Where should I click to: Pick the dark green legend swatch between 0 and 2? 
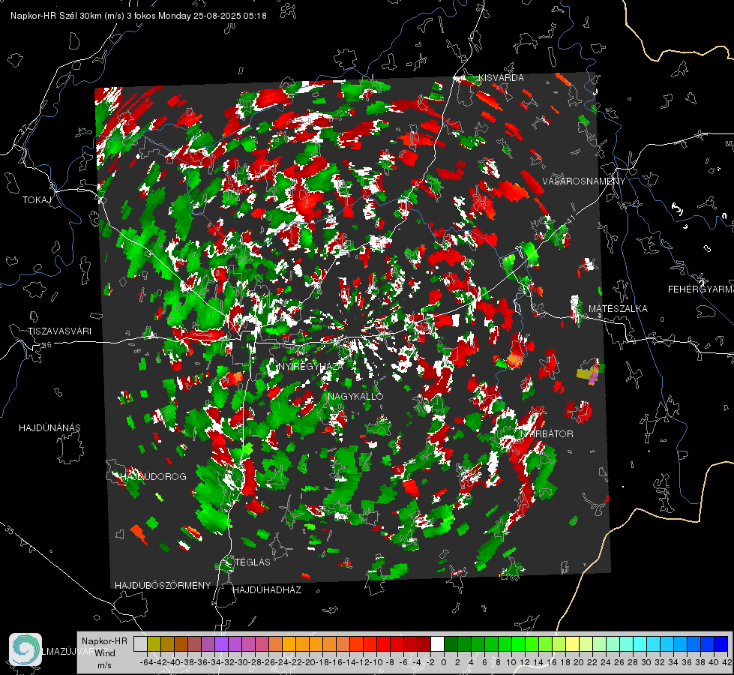(x=451, y=644)
